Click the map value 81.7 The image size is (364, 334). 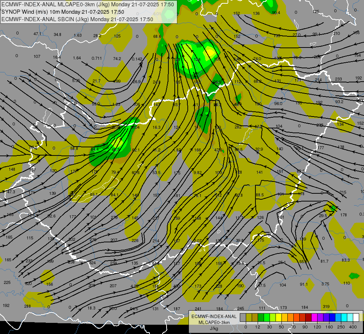click(324, 261)
